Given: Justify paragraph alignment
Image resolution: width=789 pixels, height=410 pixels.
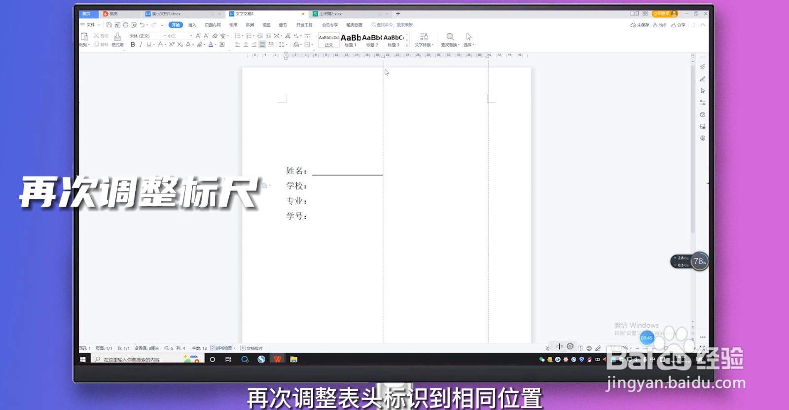Looking at the screenshot, I should (x=262, y=44).
